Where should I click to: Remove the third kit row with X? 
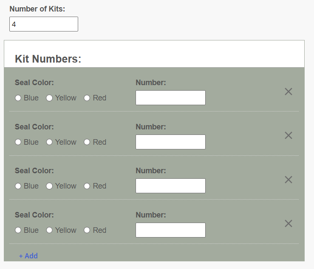pos(289,180)
